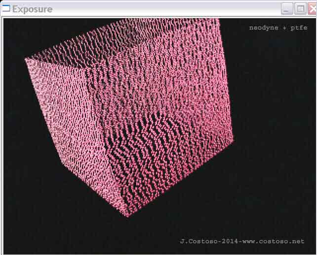
Task: Click the cube's top-left corner vertex
Action: [x=26, y=59]
